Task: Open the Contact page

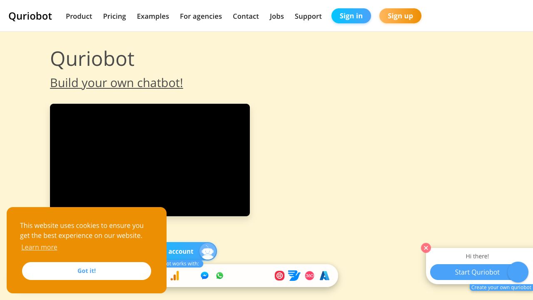Action: (246, 16)
